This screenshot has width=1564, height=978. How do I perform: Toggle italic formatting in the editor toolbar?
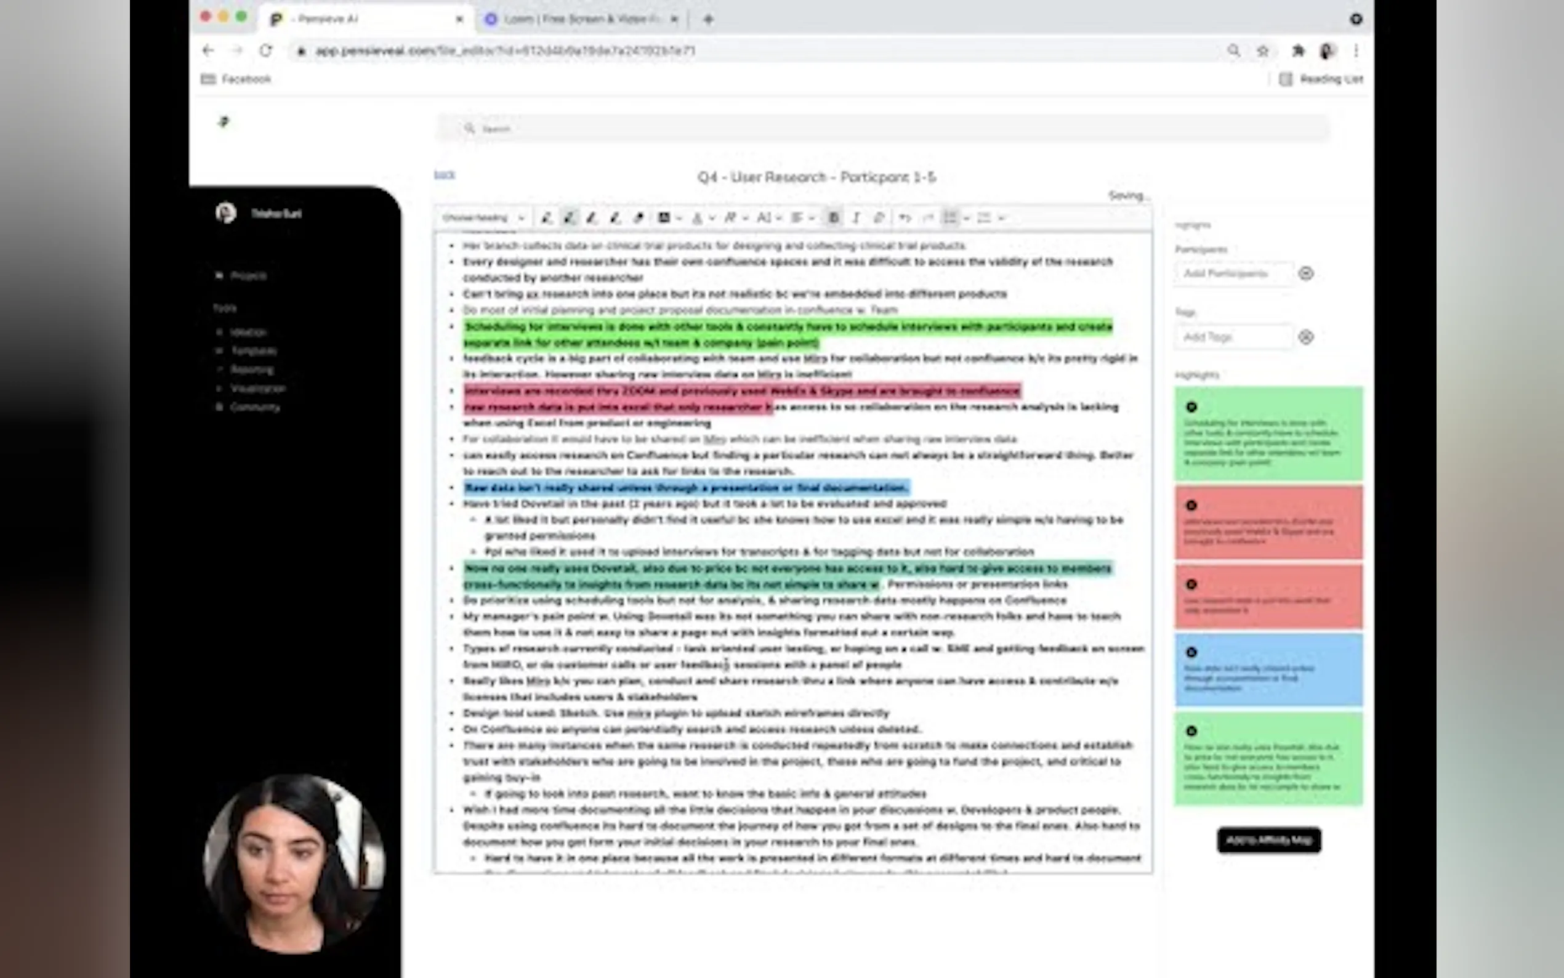point(856,218)
